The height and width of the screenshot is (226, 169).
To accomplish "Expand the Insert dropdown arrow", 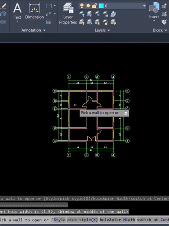I will [x=154, y=21].
